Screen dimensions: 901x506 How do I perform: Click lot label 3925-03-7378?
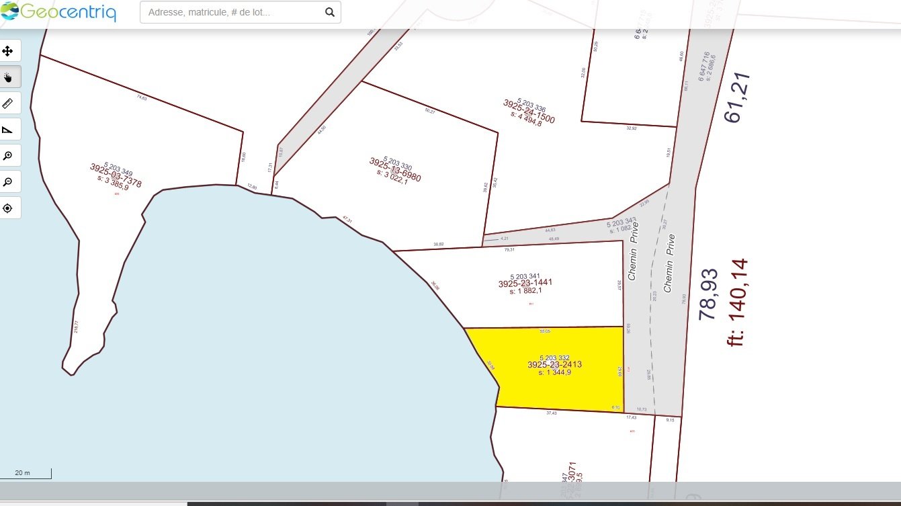(116, 175)
